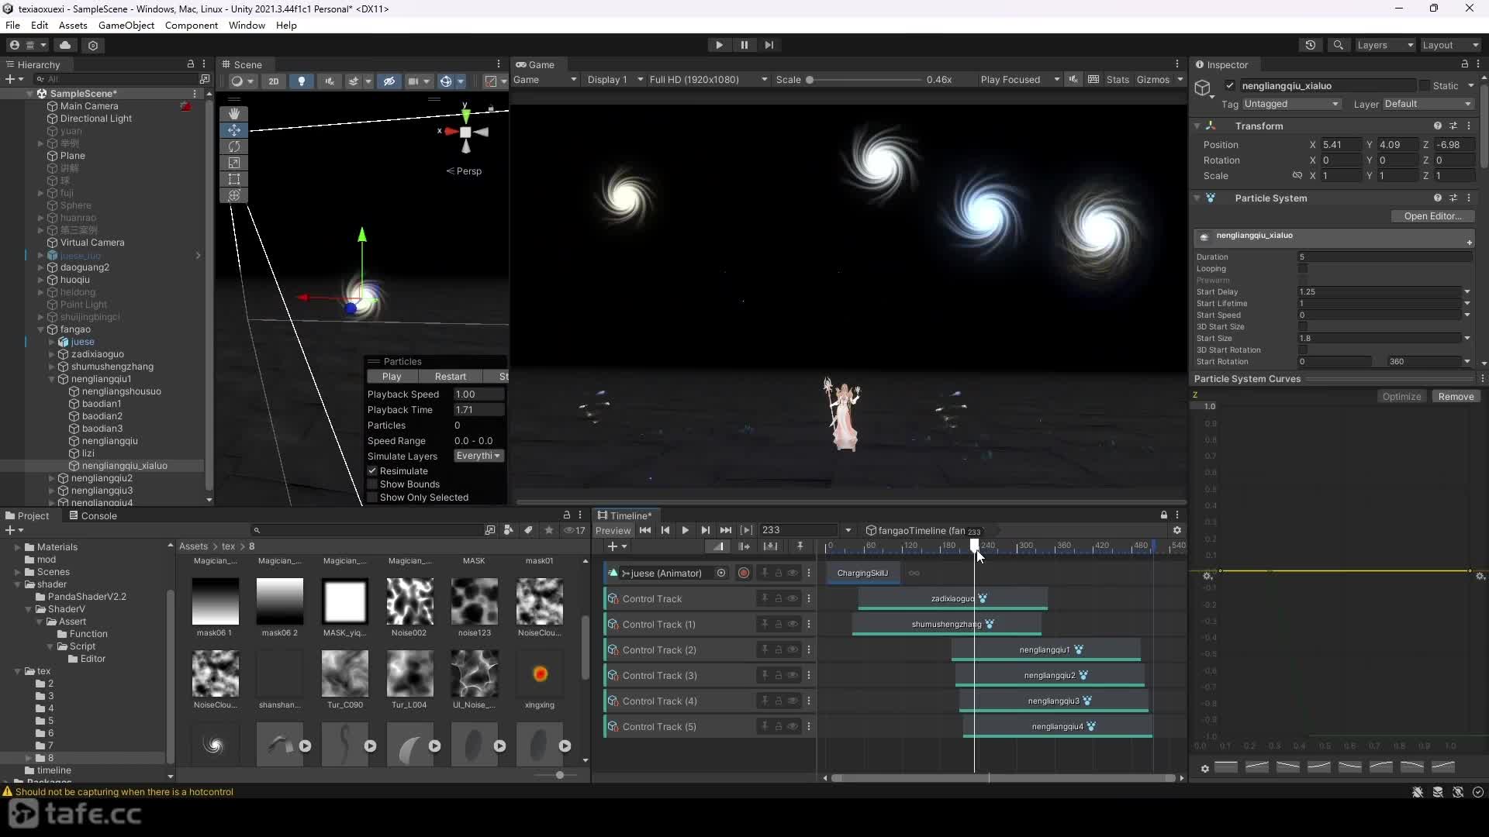Switch to the Console tab

tap(92, 516)
